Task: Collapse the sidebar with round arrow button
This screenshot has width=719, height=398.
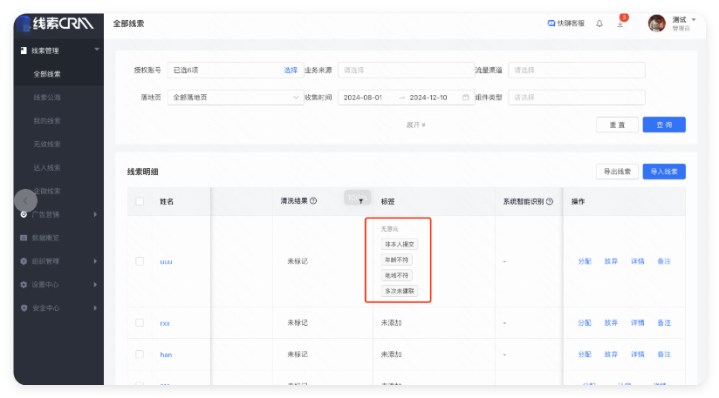Action: tap(25, 200)
